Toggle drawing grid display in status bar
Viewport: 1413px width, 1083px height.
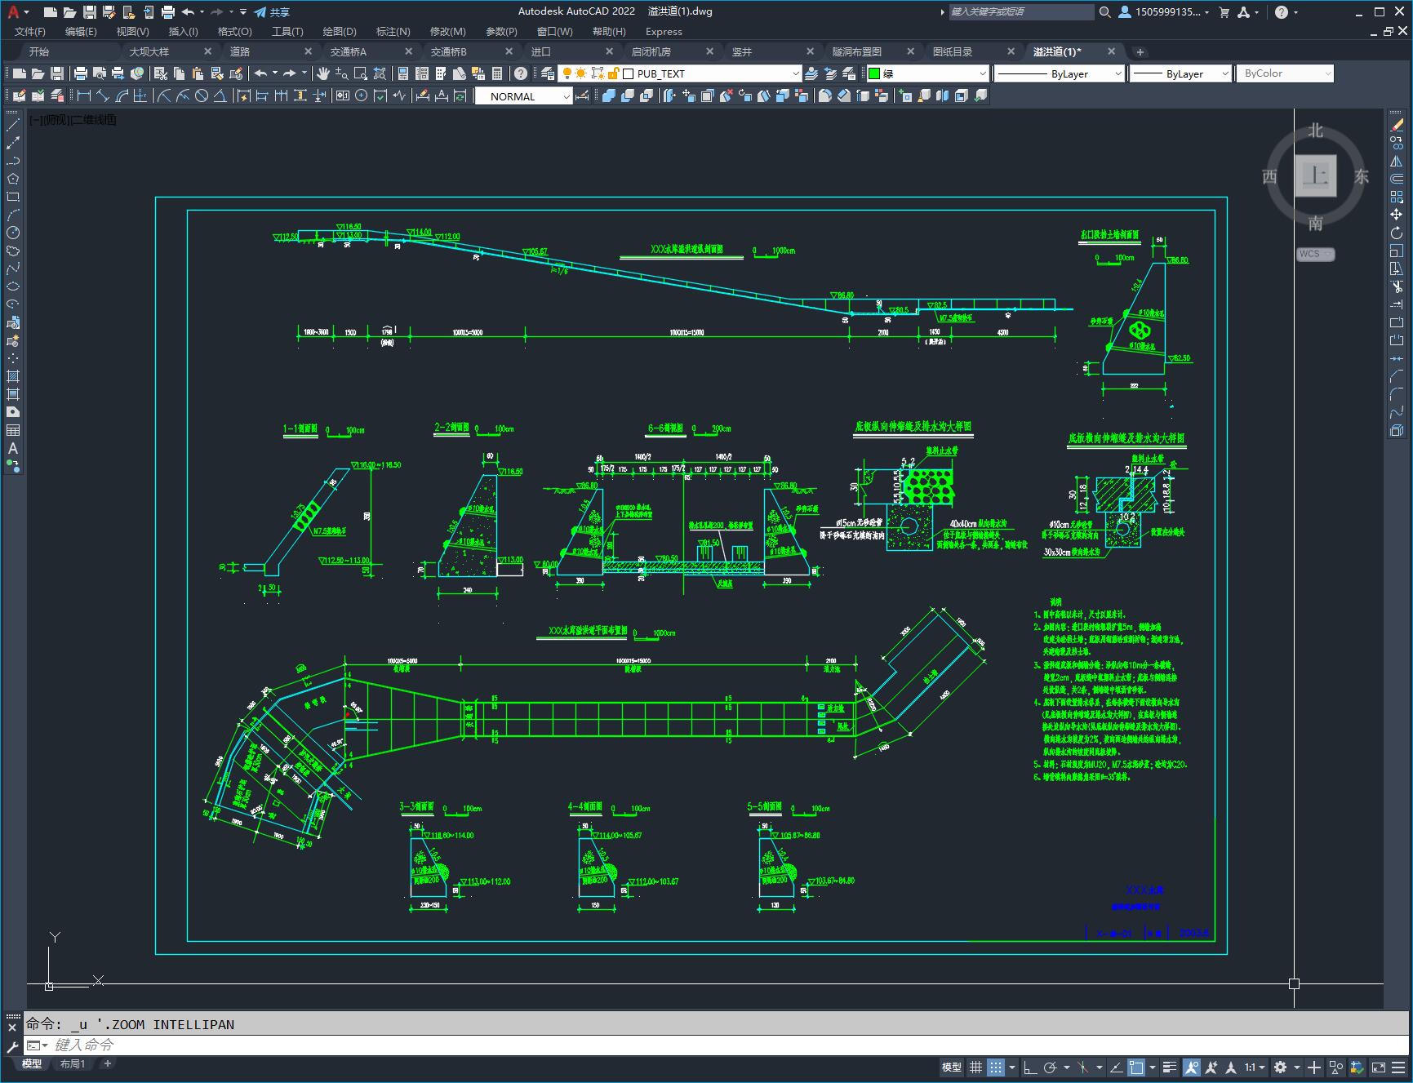(975, 1067)
